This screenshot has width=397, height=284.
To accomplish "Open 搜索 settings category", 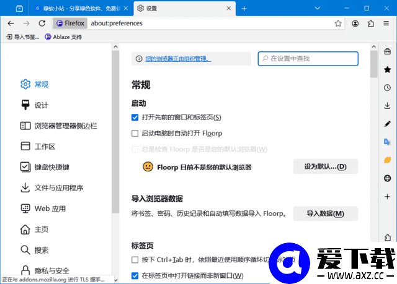I will (35, 250).
